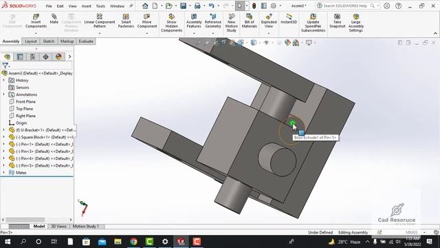
Task: Open the Edit menu
Action: tap(60, 6)
